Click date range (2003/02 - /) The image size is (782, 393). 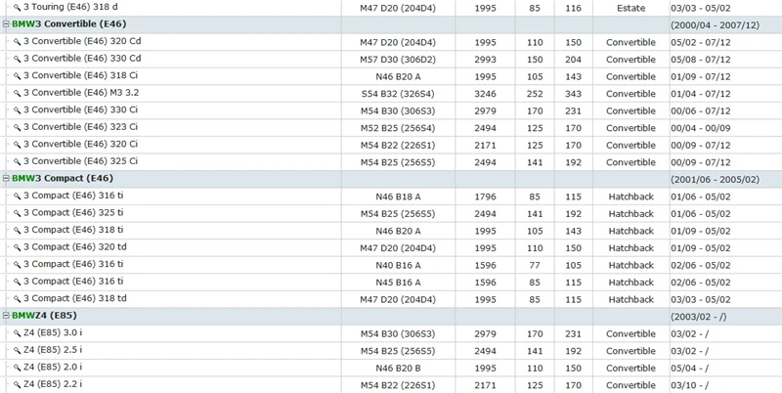click(x=698, y=316)
